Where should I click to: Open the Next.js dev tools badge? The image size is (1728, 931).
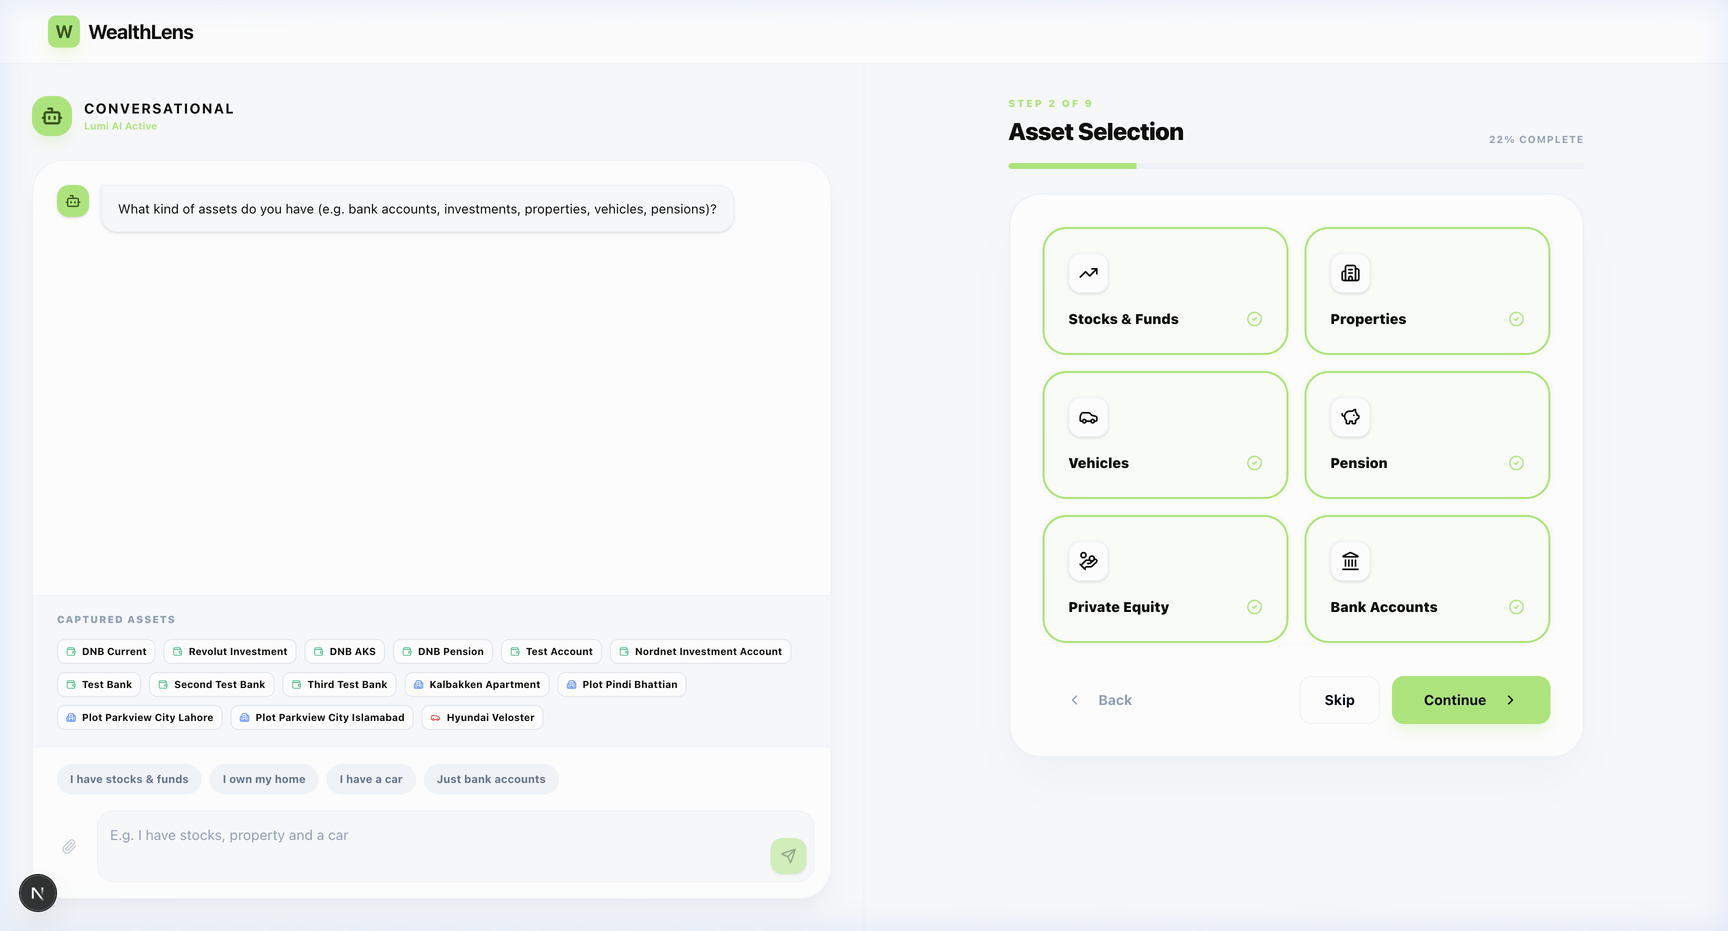[37, 893]
